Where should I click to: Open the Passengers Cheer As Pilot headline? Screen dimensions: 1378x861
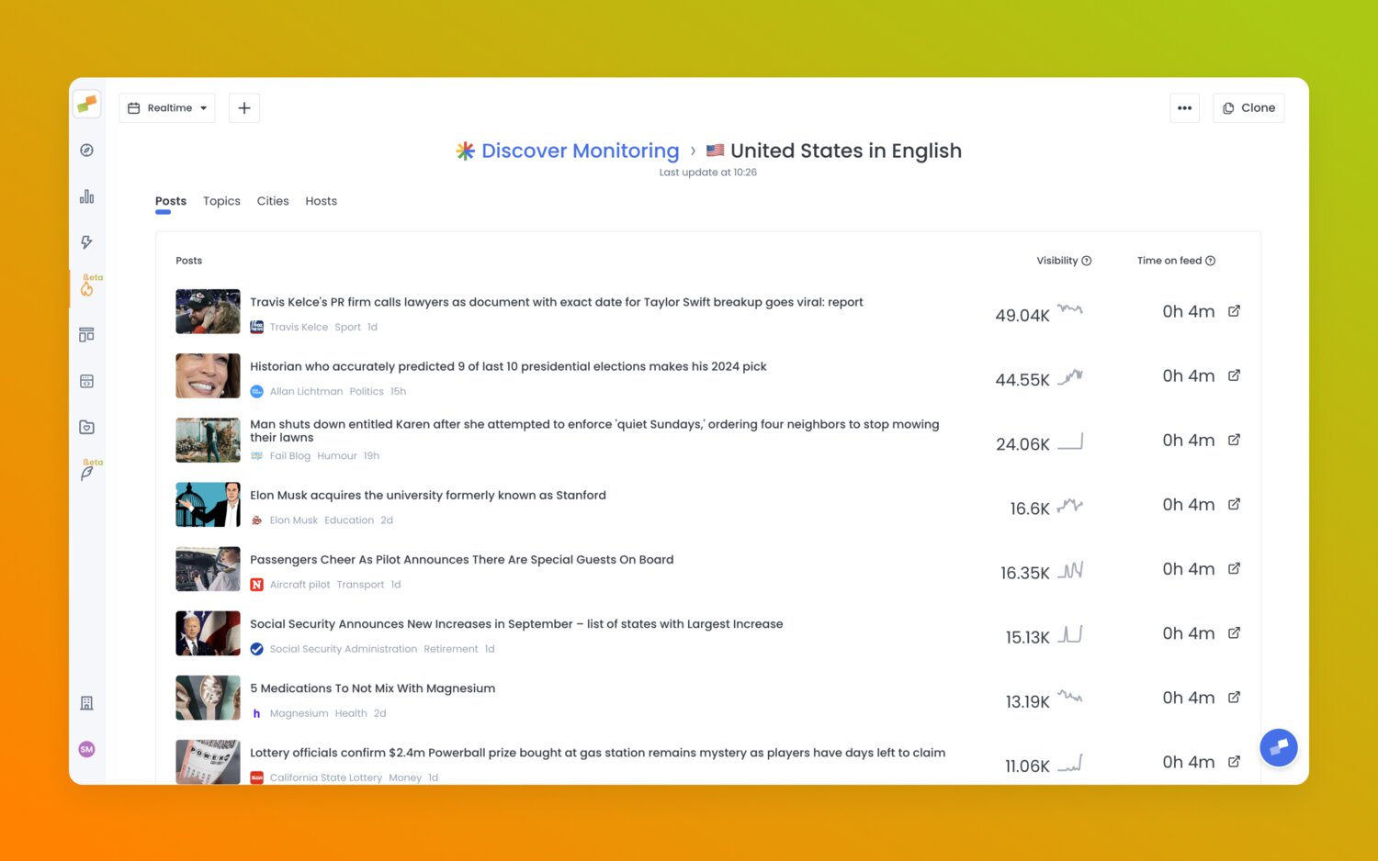462,559
